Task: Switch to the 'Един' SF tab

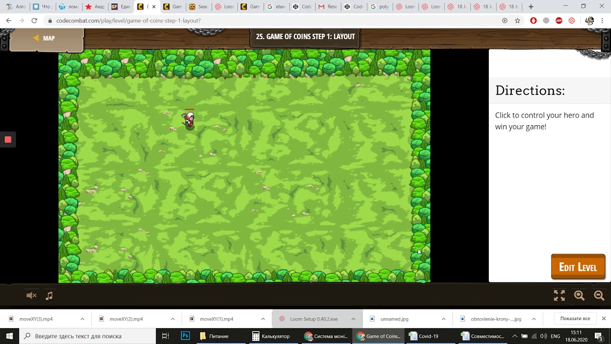Action: pos(121,7)
